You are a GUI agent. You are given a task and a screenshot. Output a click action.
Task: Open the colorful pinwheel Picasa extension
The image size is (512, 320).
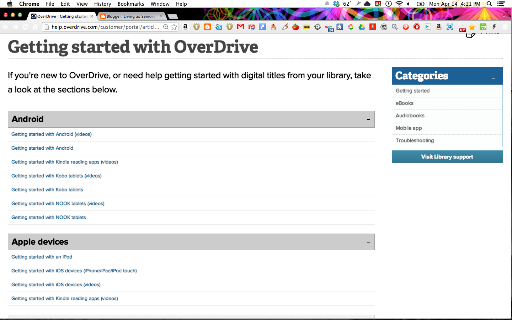[351, 27]
